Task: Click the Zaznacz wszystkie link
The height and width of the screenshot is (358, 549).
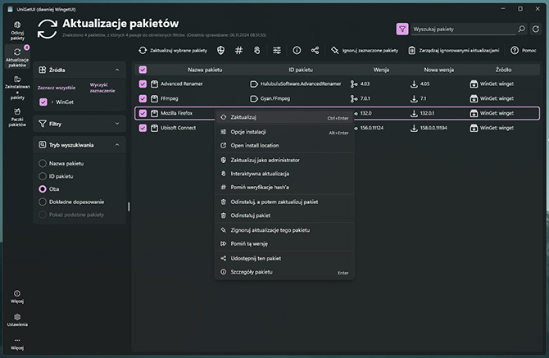Action: pyautogui.click(x=57, y=88)
